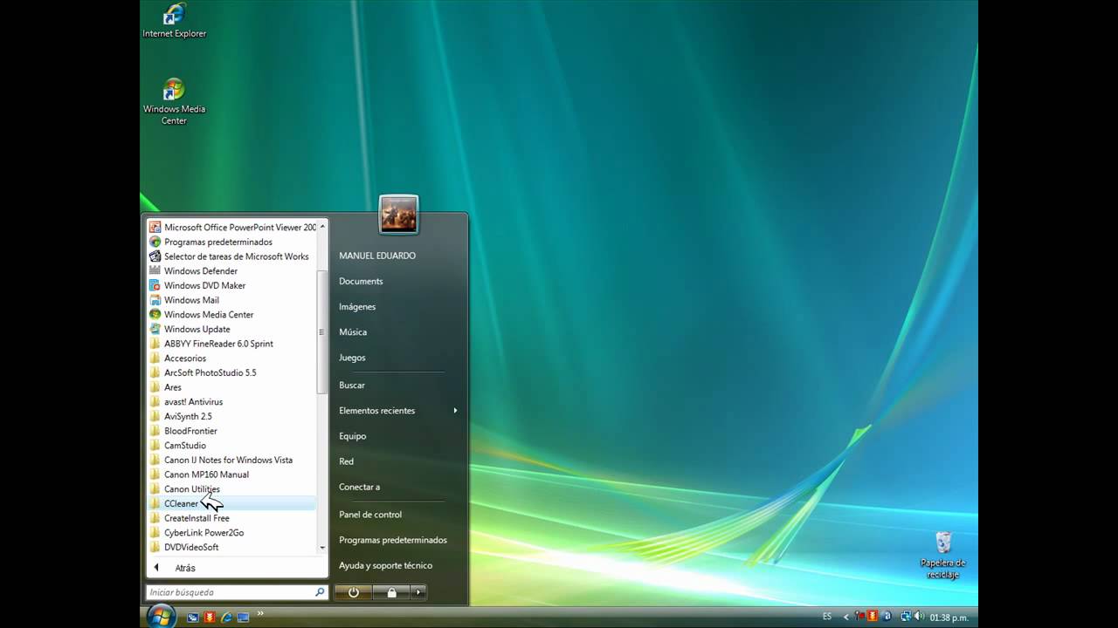Click the search magnifier icon
This screenshot has width=1118, height=628.
click(x=320, y=592)
